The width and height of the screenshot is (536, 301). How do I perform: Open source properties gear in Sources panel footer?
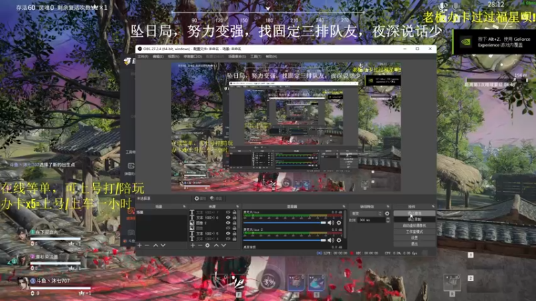208,245
